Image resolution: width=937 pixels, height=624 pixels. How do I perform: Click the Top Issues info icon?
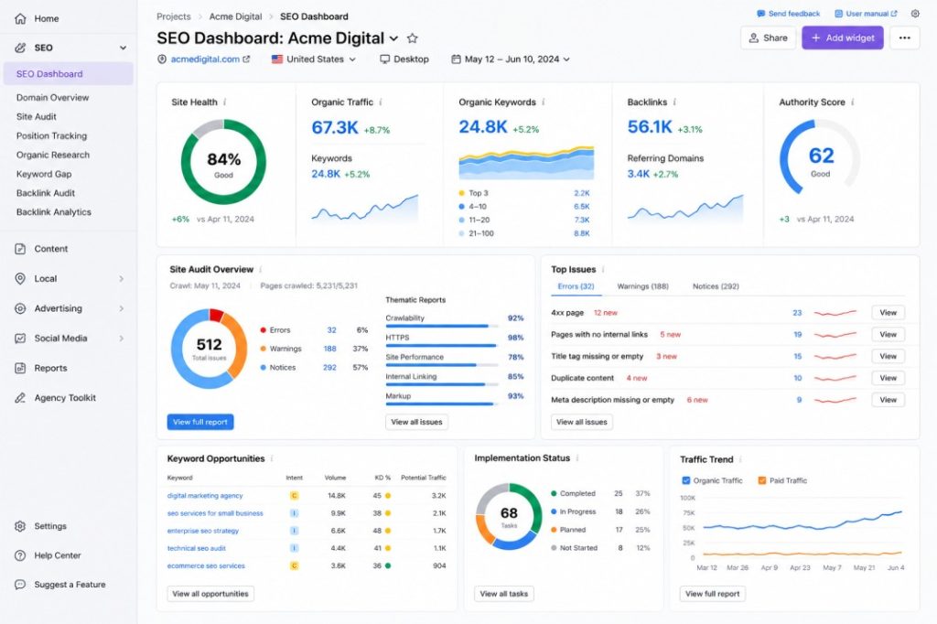603,270
